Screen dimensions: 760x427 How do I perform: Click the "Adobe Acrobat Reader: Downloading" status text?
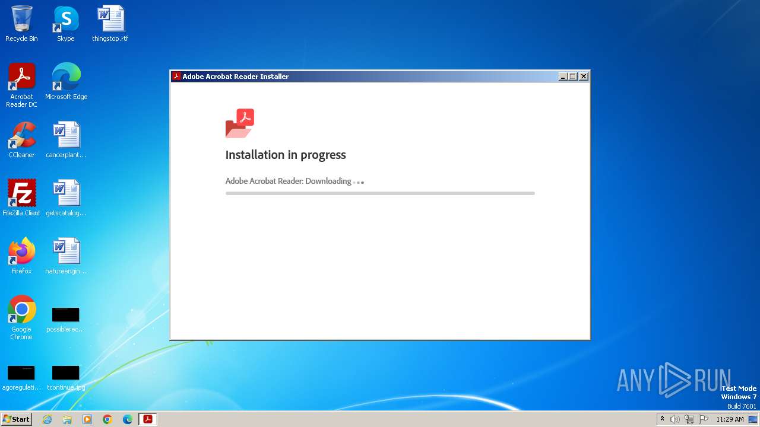[x=289, y=181]
